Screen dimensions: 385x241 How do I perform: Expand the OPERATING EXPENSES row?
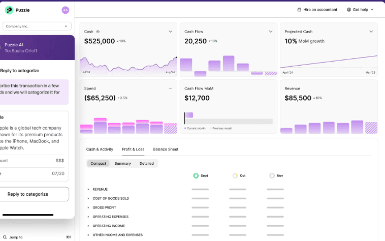88,217
